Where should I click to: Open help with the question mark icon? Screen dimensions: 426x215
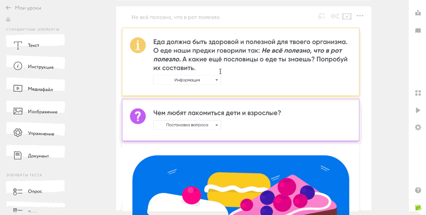pyautogui.click(x=418, y=190)
